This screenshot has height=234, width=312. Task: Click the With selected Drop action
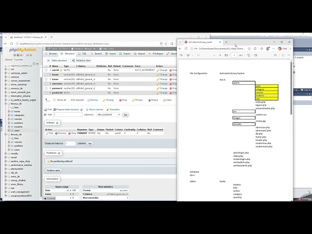[x=123, y=100]
